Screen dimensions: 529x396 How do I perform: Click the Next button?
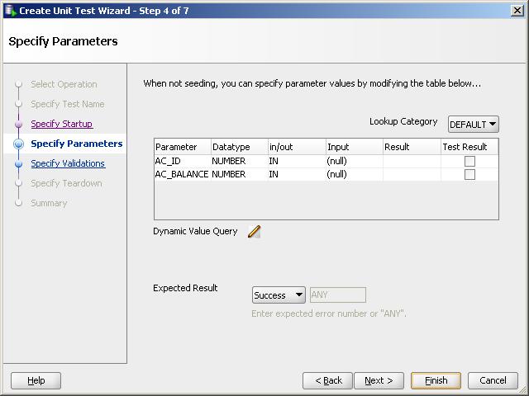pos(379,380)
